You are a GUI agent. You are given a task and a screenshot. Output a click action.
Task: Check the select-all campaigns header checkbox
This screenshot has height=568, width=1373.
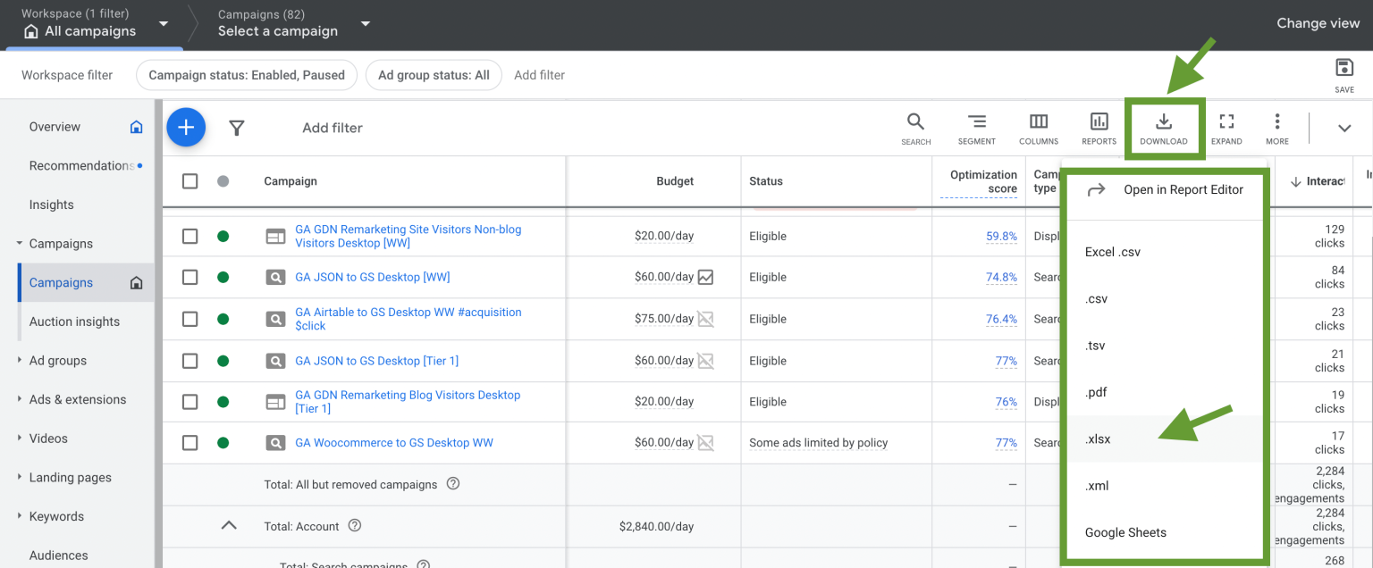190,181
